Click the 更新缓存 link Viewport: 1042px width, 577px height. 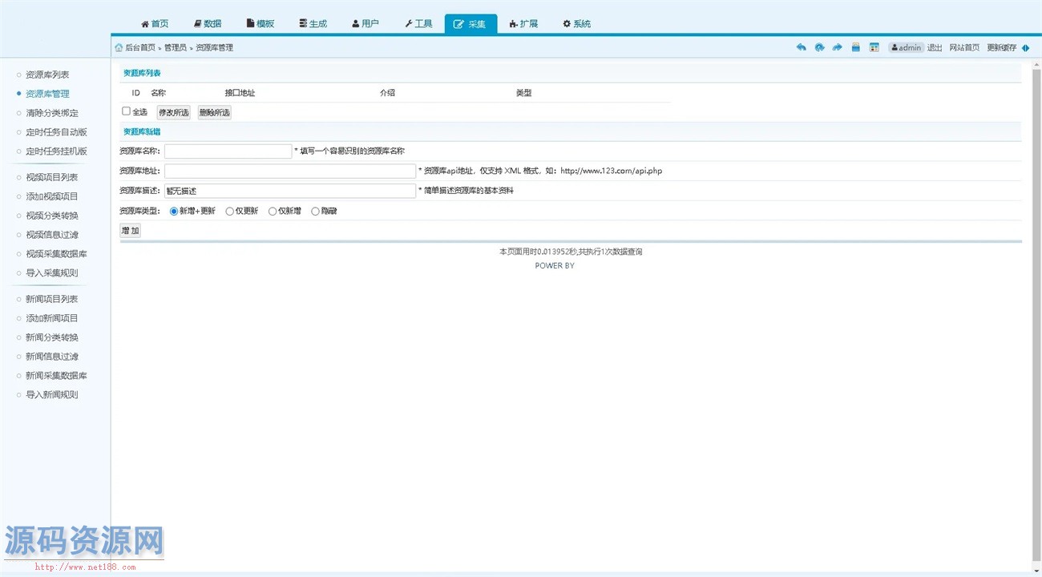click(x=1001, y=47)
